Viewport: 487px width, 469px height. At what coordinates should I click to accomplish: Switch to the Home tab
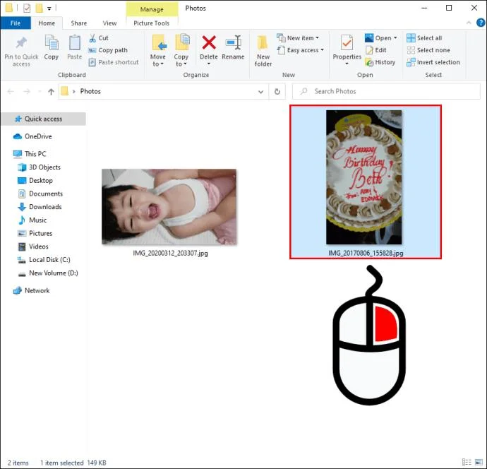(47, 23)
